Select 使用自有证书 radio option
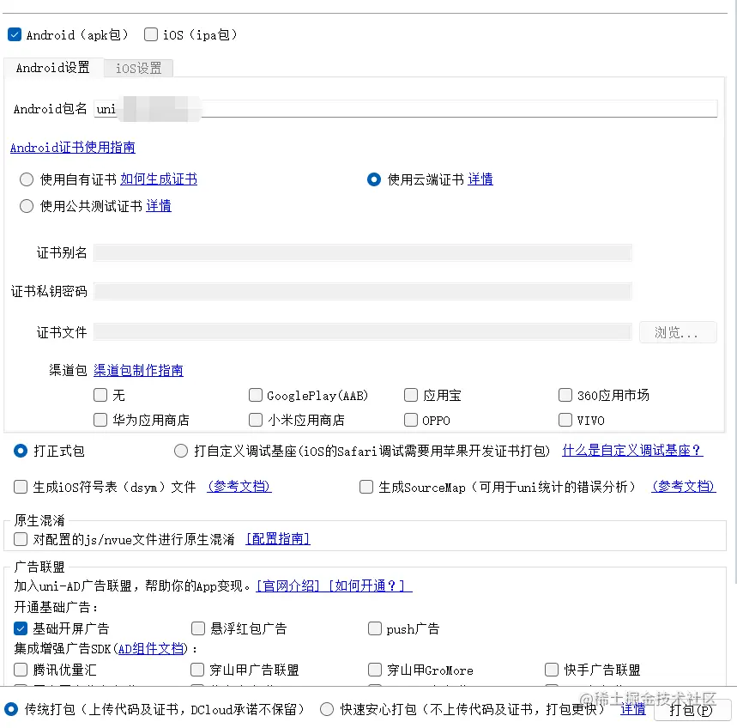The height and width of the screenshot is (728, 737). point(27,179)
